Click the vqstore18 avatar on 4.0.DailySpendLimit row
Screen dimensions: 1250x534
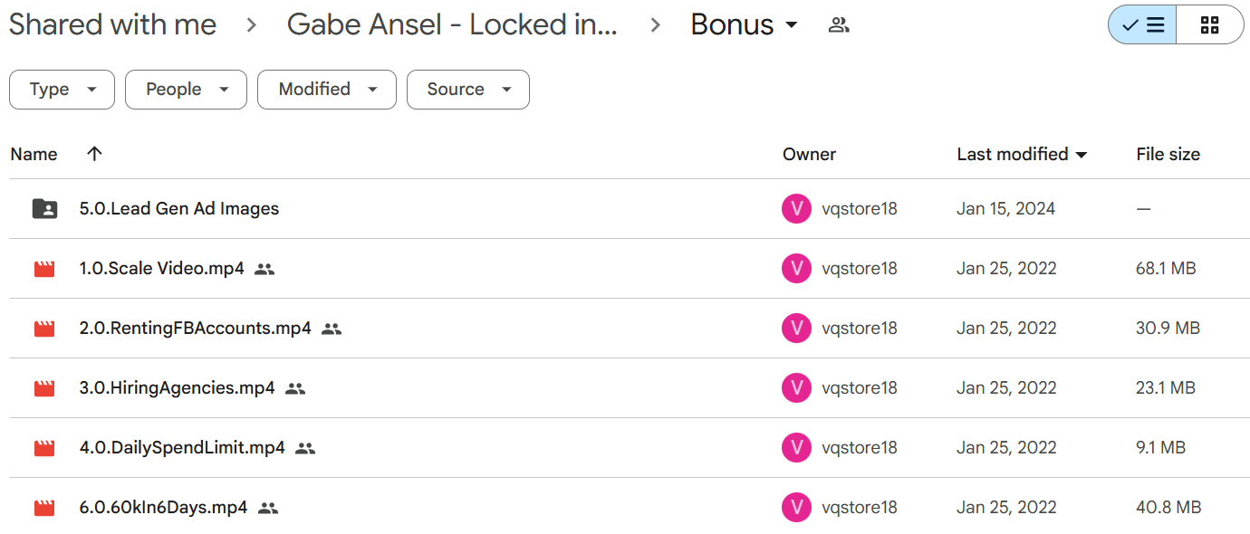click(796, 448)
